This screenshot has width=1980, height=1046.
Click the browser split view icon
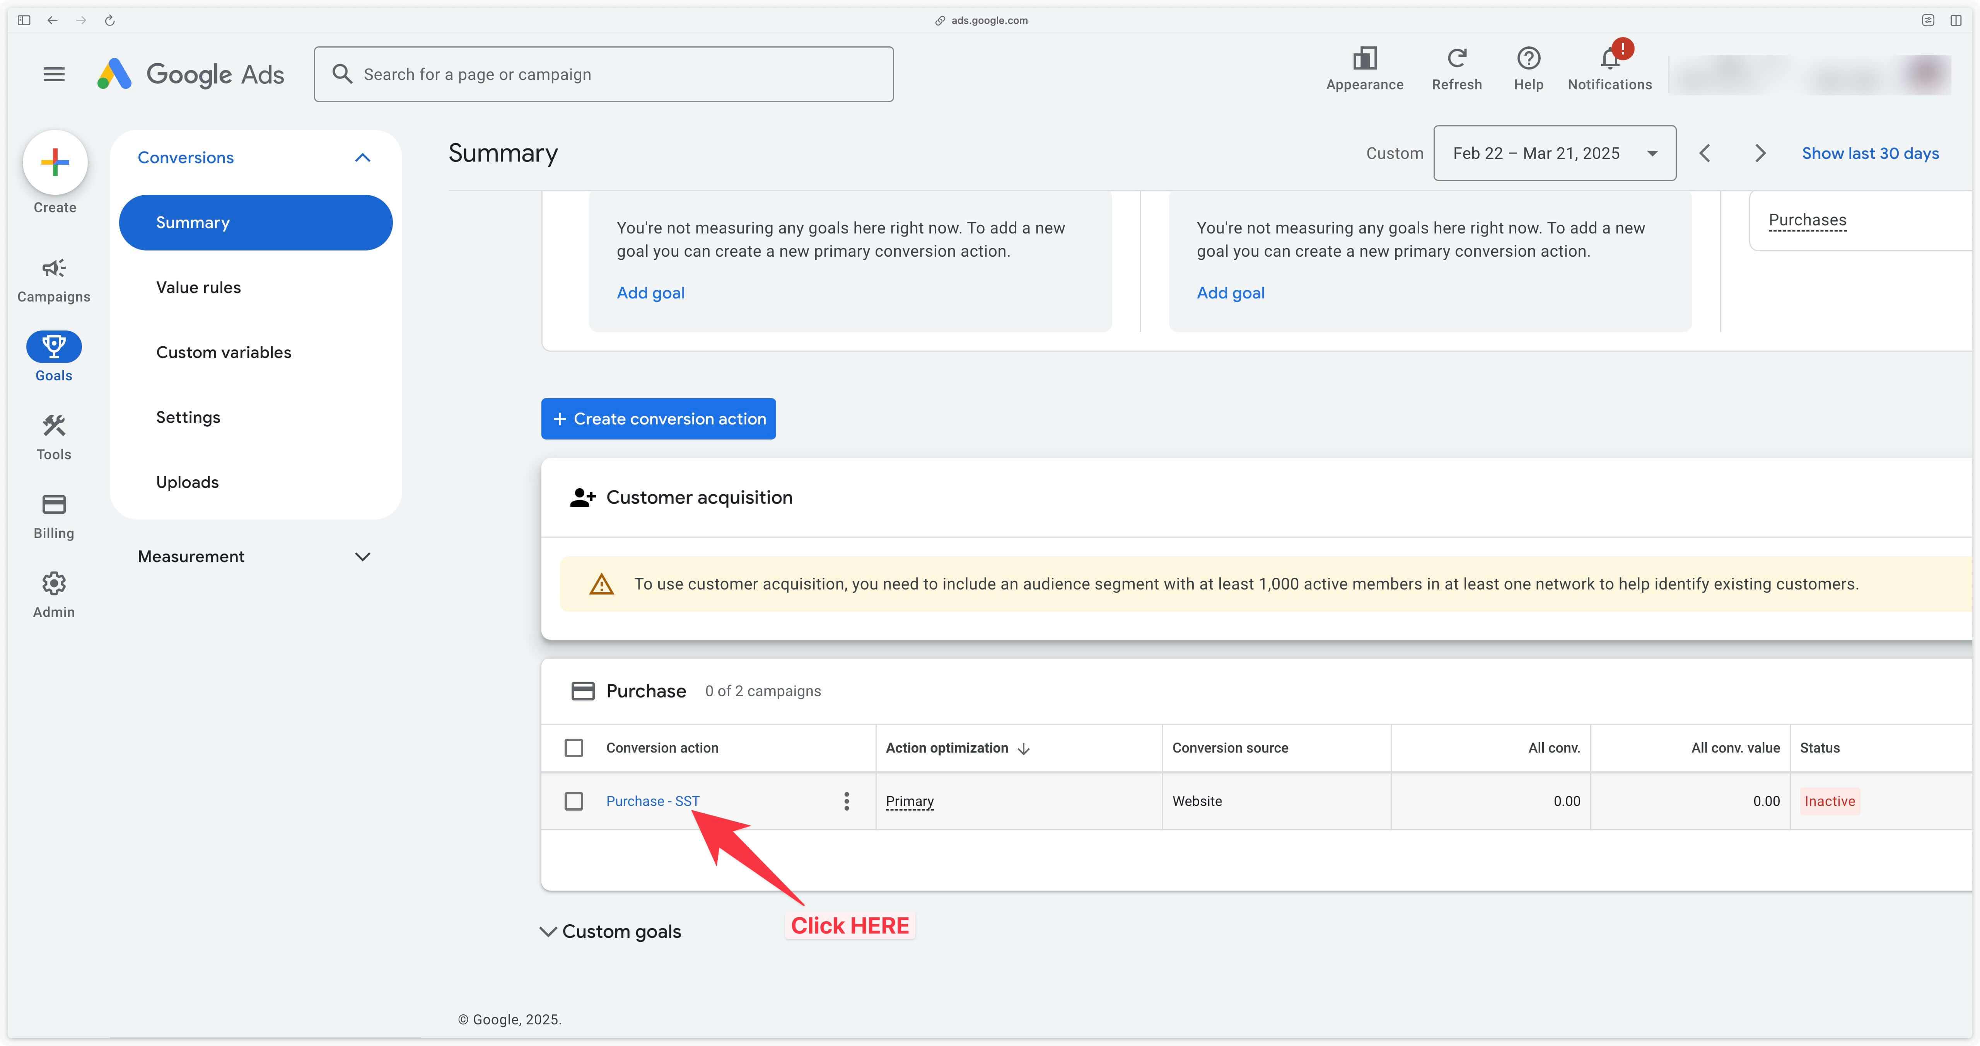(1955, 20)
